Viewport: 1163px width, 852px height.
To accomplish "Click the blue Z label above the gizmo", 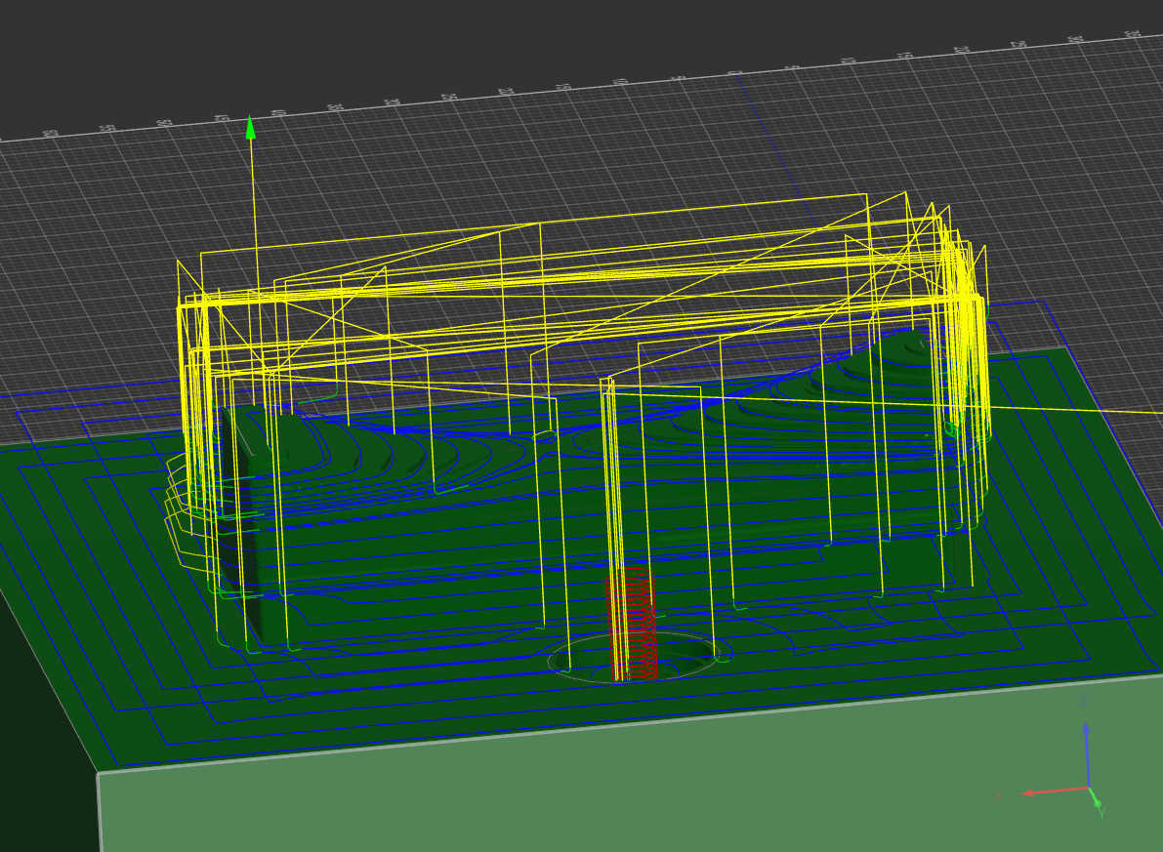I will (x=1084, y=702).
